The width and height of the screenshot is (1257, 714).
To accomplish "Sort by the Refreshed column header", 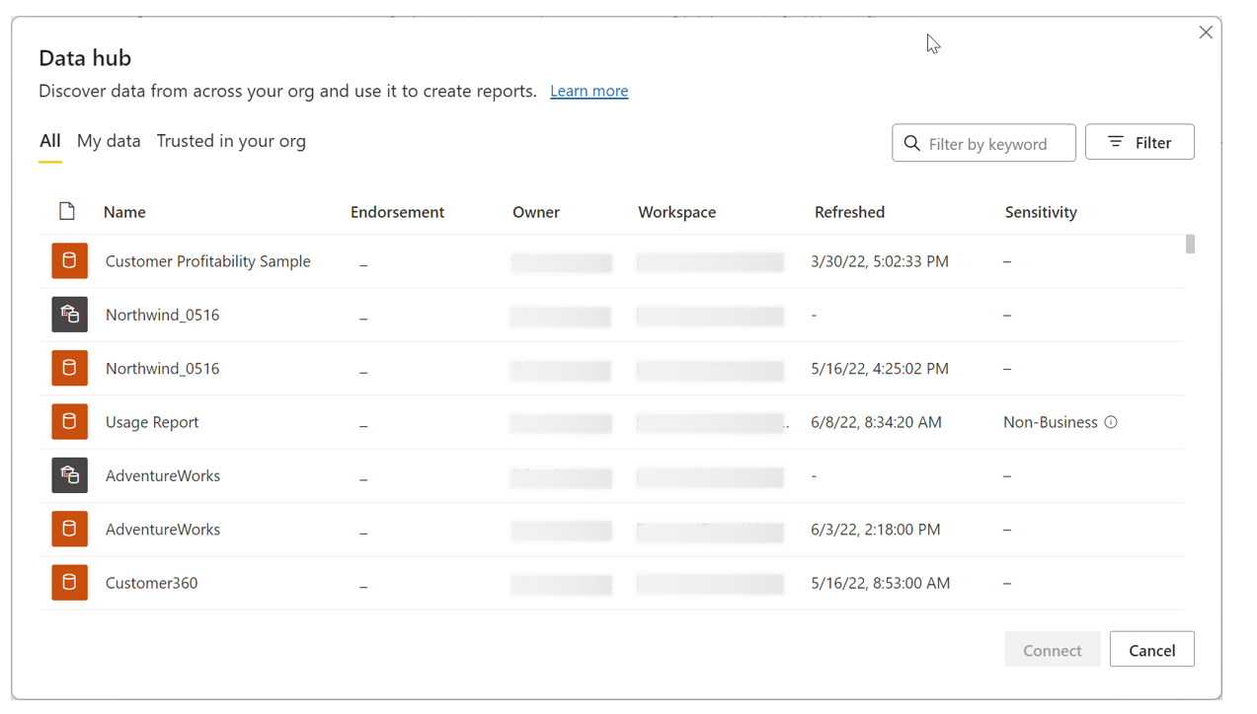I will point(849,212).
